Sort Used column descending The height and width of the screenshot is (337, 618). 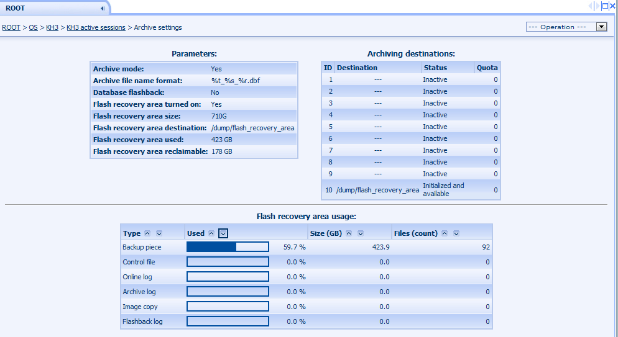pos(224,233)
